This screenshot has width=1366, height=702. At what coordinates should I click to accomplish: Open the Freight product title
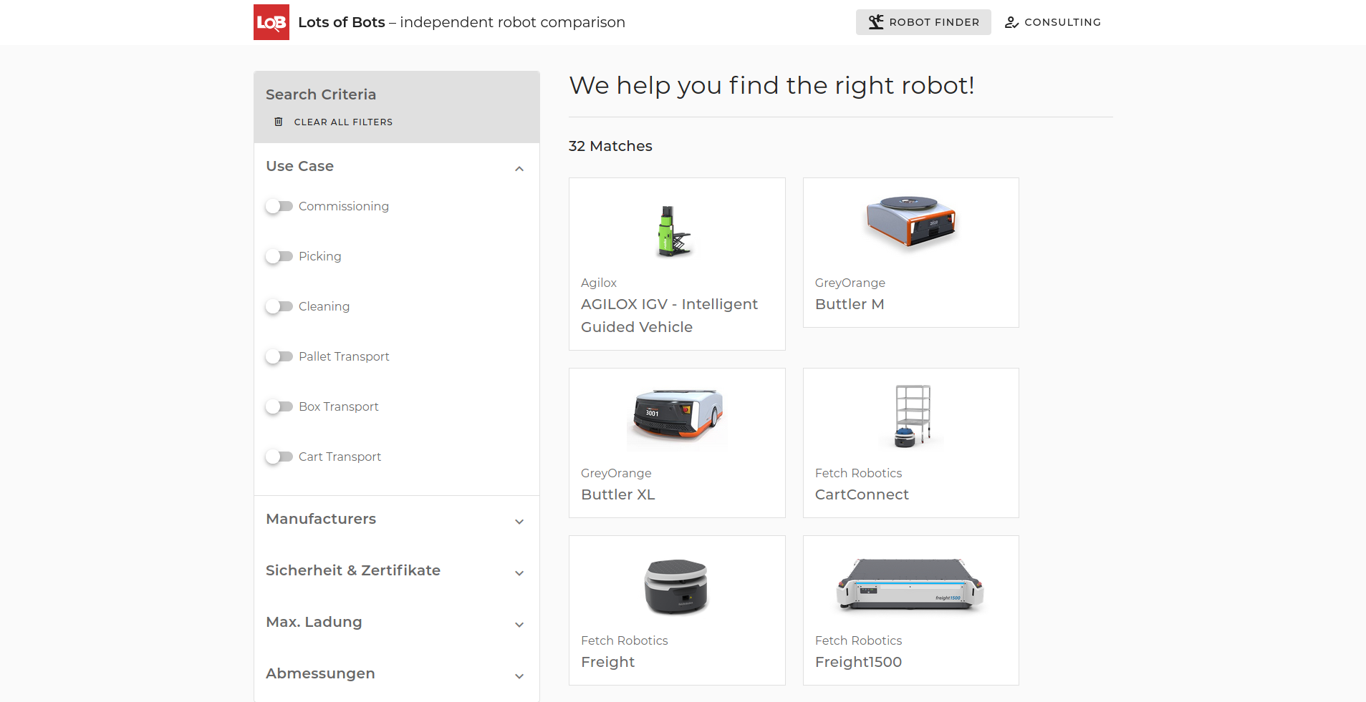pyautogui.click(x=607, y=662)
